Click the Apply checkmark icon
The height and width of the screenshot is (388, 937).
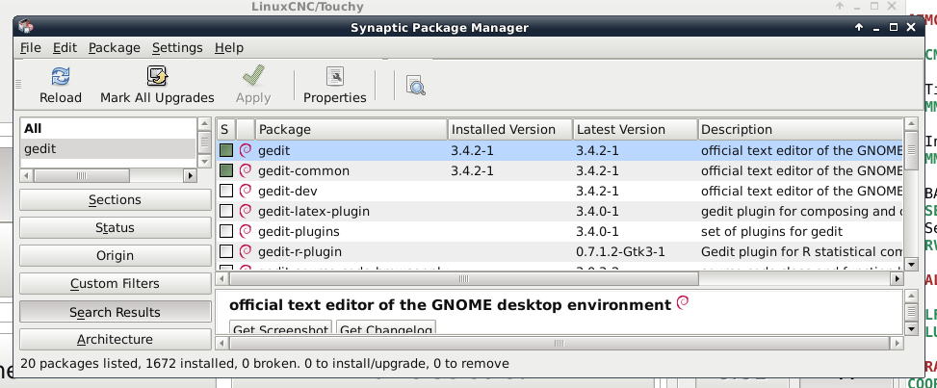253,76
